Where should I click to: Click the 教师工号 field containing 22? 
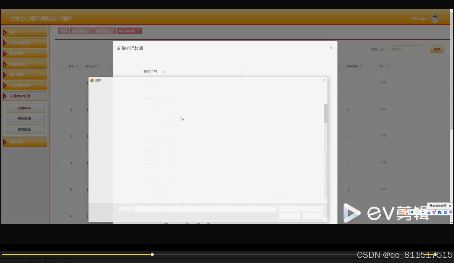pyautogui.click(x=201, y=72)
